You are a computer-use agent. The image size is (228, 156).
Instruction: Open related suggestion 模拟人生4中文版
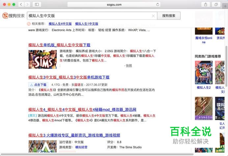tap(60, 24)
